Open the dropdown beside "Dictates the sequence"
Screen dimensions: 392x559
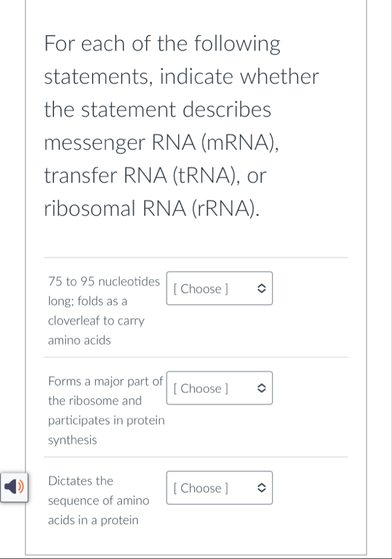219,488
